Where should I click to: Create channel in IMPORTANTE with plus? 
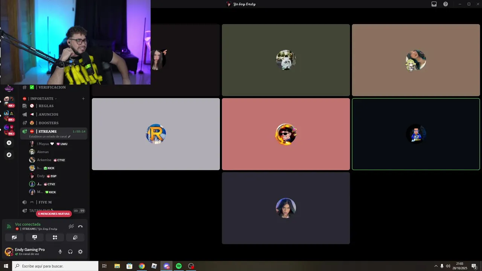coord(83,99)
